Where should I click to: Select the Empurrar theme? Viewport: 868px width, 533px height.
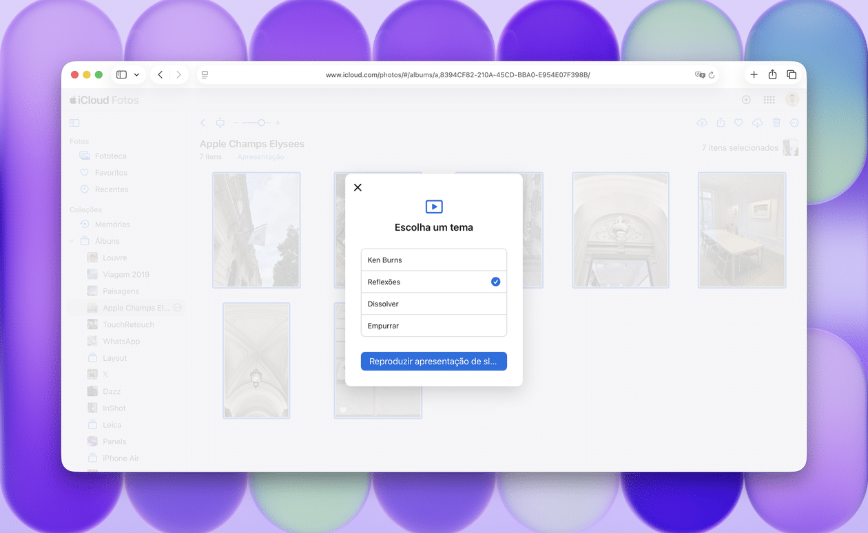pos(434,326)
